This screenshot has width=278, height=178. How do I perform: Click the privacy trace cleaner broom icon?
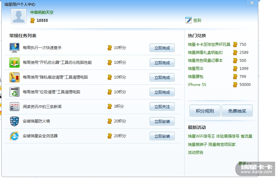(x=14, y=77)
